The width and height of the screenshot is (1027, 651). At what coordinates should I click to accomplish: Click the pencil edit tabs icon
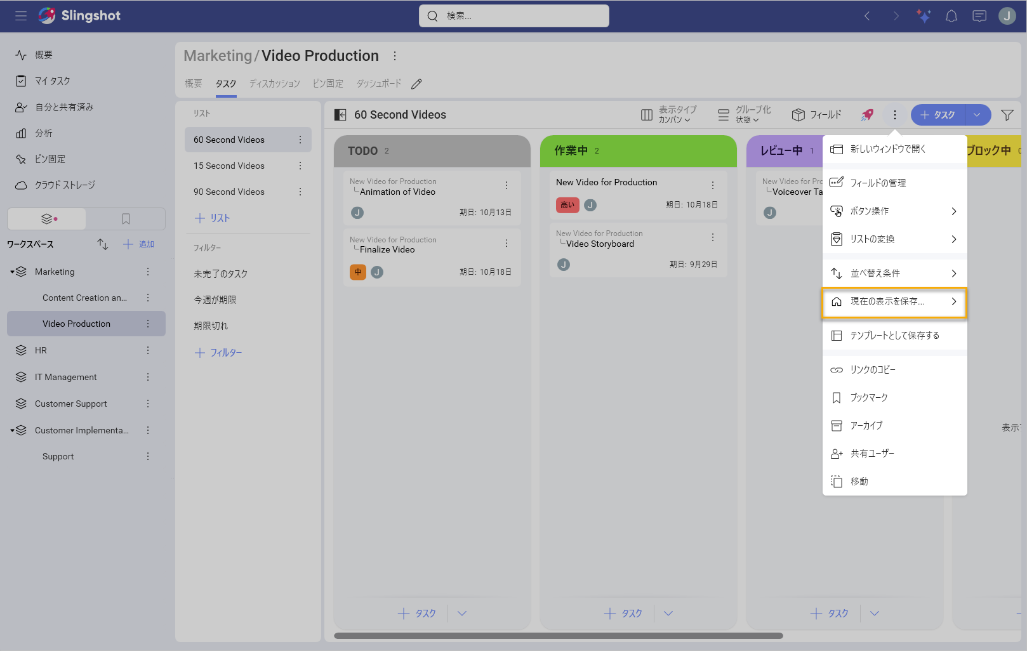pos(416,84)
